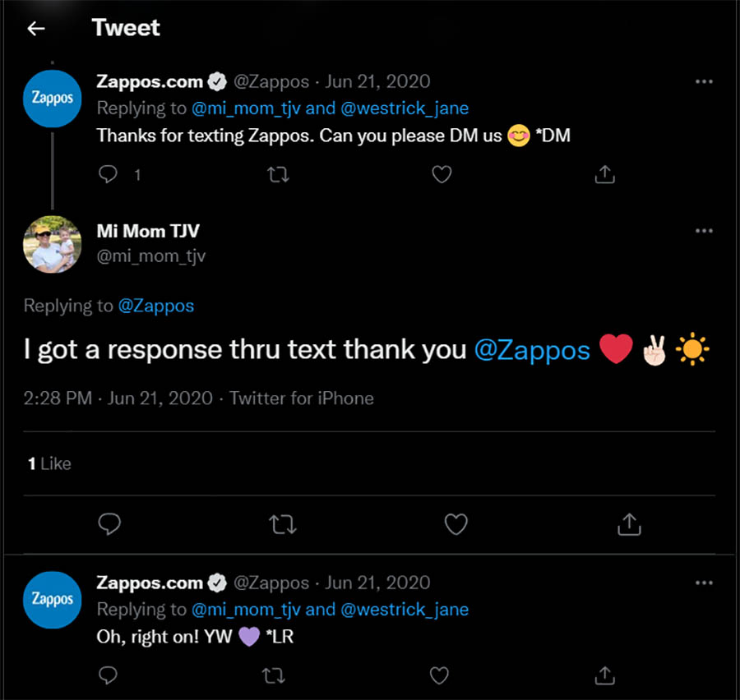Open Mi Mom TJV profile picture
The width and height of the screenshot is (740, 700).
(53, 244)
